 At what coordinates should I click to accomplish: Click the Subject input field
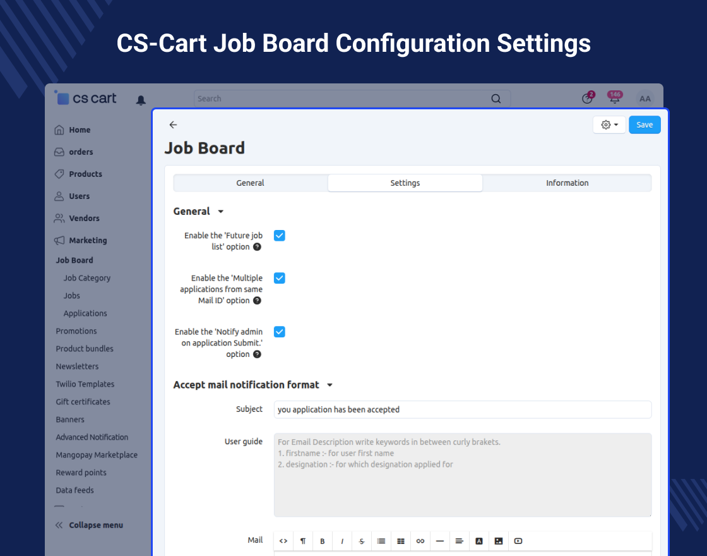point(463,409)
